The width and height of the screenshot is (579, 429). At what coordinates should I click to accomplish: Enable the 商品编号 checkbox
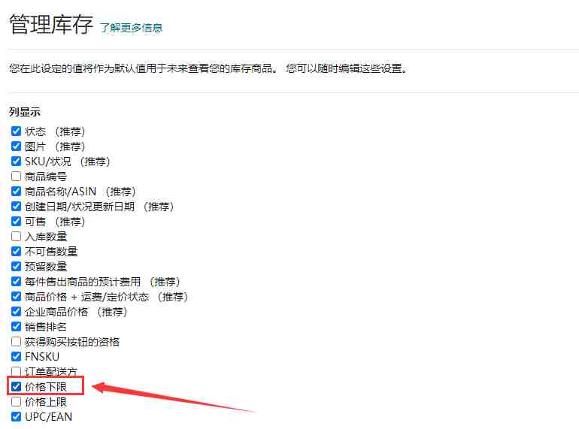[x=16, y=177]
